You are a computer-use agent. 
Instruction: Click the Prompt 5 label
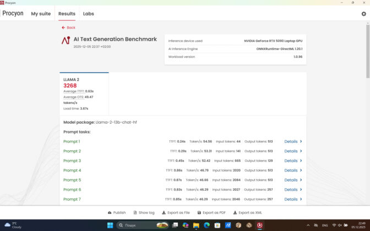pos(72,180)
